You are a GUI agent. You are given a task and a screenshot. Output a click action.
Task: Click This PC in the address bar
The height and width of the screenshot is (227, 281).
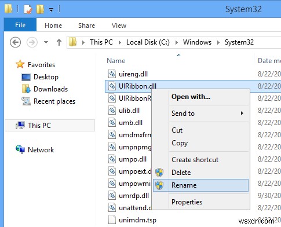[101, 42]
